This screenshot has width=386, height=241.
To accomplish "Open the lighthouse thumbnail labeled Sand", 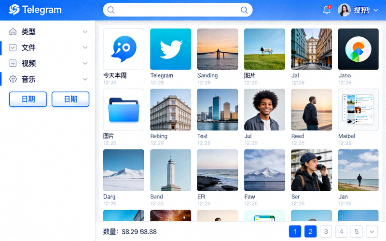I will [170, 170].
